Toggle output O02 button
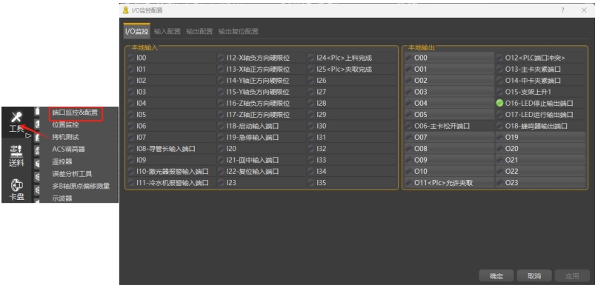 pos(449,81)
